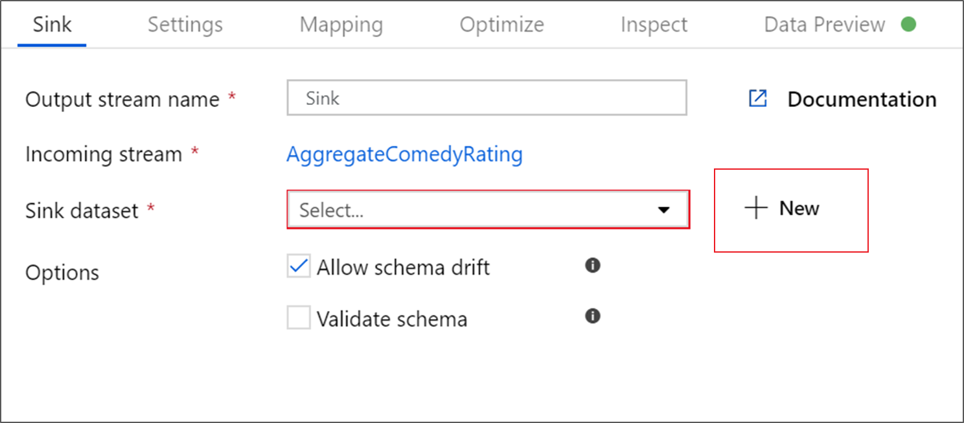Switch to the Optimize tab

coord(501,24)
